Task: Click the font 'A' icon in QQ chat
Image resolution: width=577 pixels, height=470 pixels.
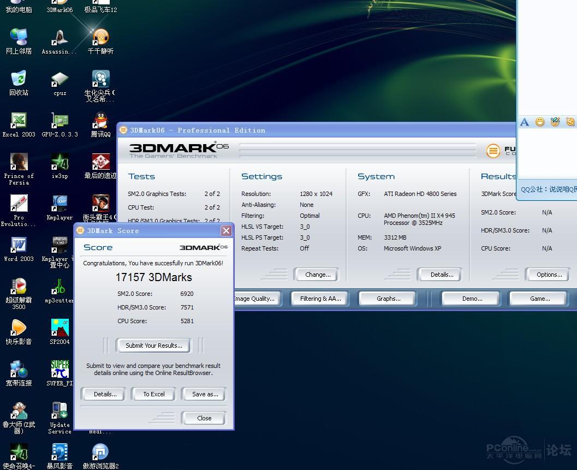Action: click(x=525, y=122)
